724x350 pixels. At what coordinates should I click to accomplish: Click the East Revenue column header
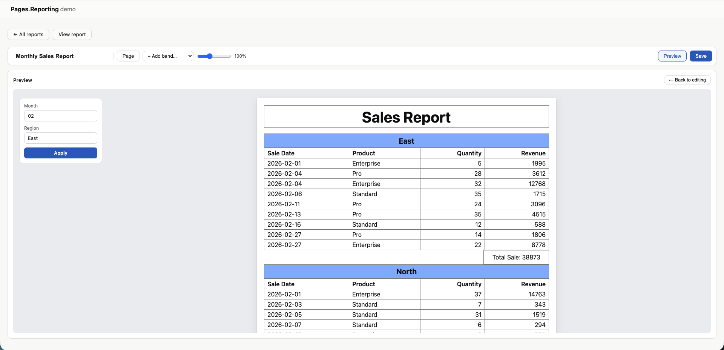(x=517, y=153)
